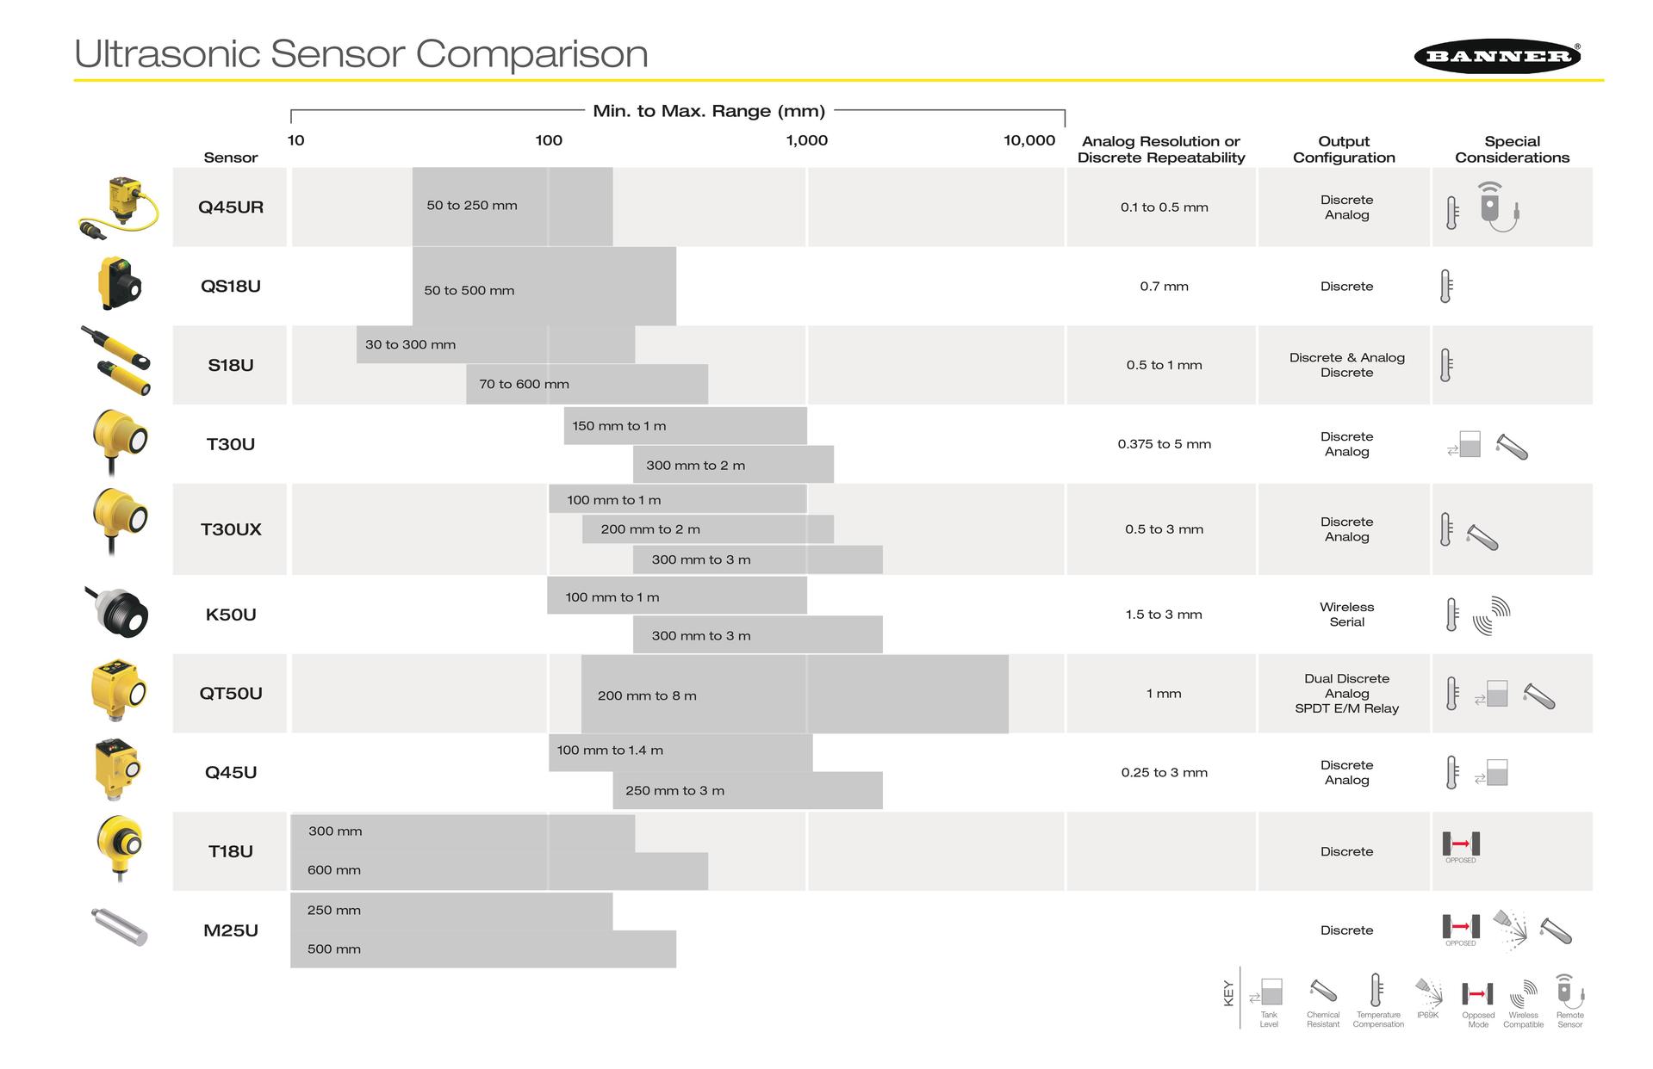
Task: Click the Special Considerations column header
Action: click(x=1512, y=149)
